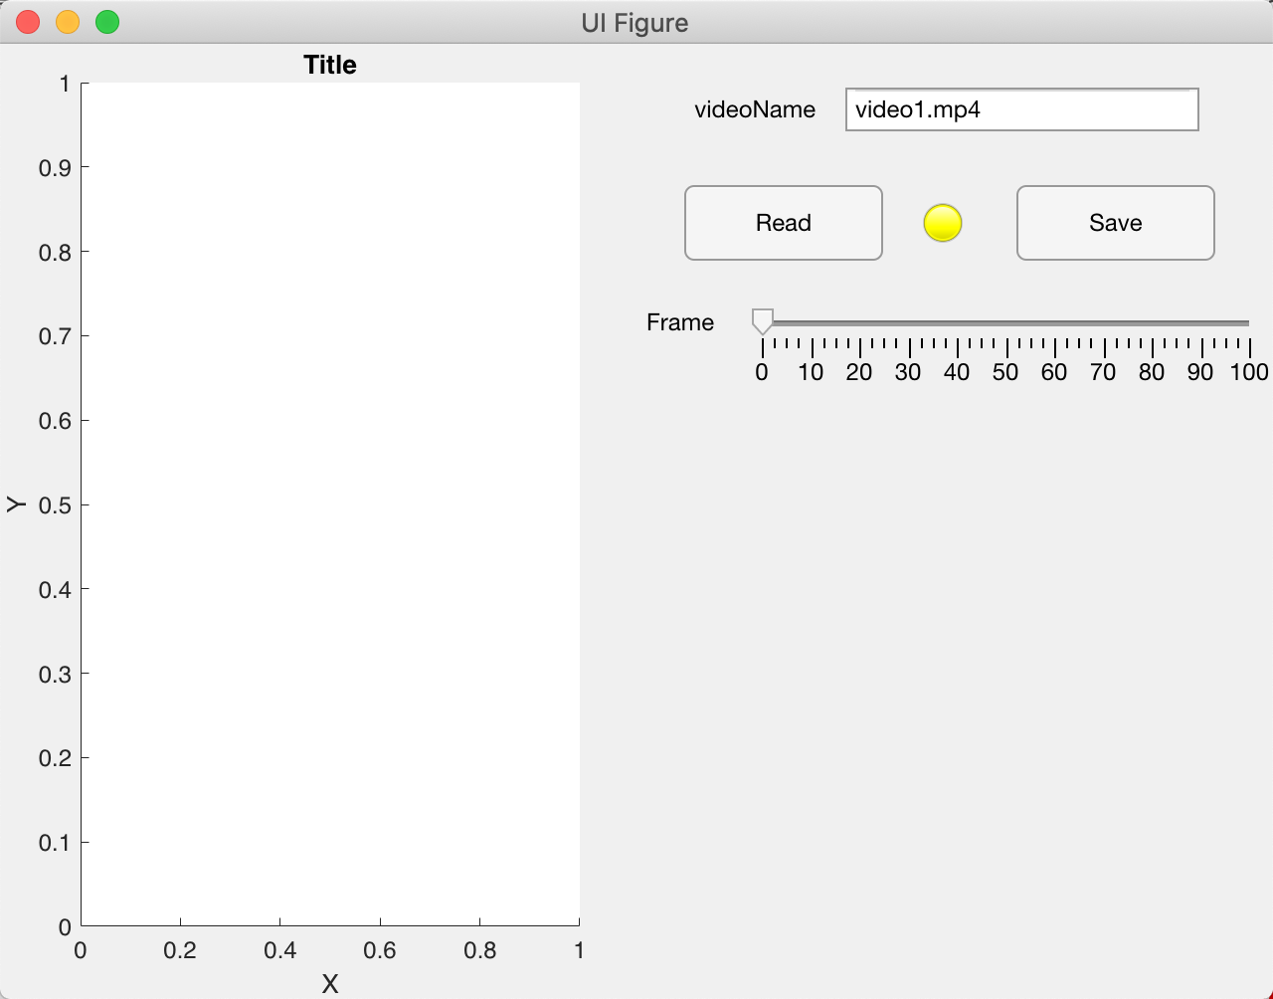Image resolution: width=1273 pixels, height=999 pixels.
Task: Click the 70 tick on Frame slider
Action: pyautogui.click(x=1103, y=348)
